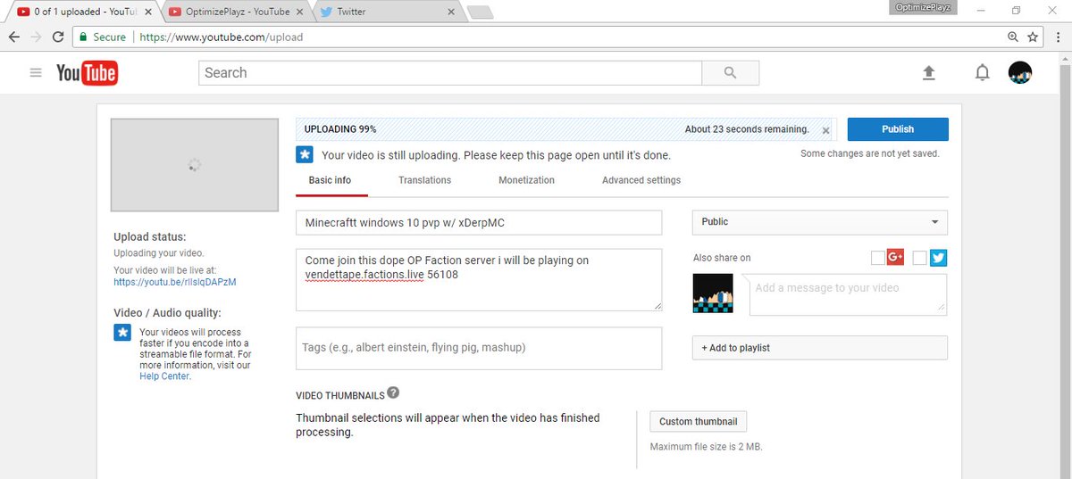
Task: Open the YouTube hamburger guide menu
Action: 36,73
